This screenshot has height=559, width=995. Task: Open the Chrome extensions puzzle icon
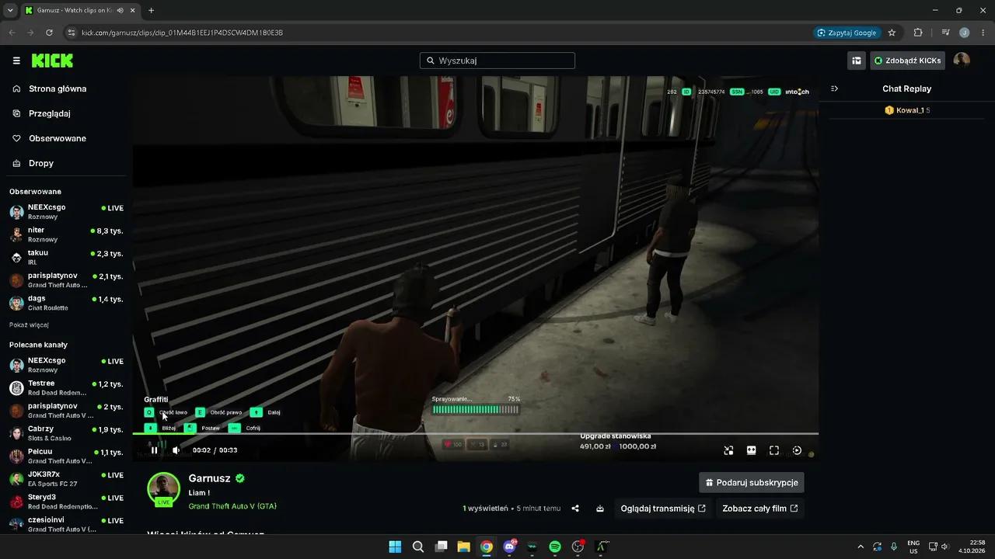[x=918, y=33]
